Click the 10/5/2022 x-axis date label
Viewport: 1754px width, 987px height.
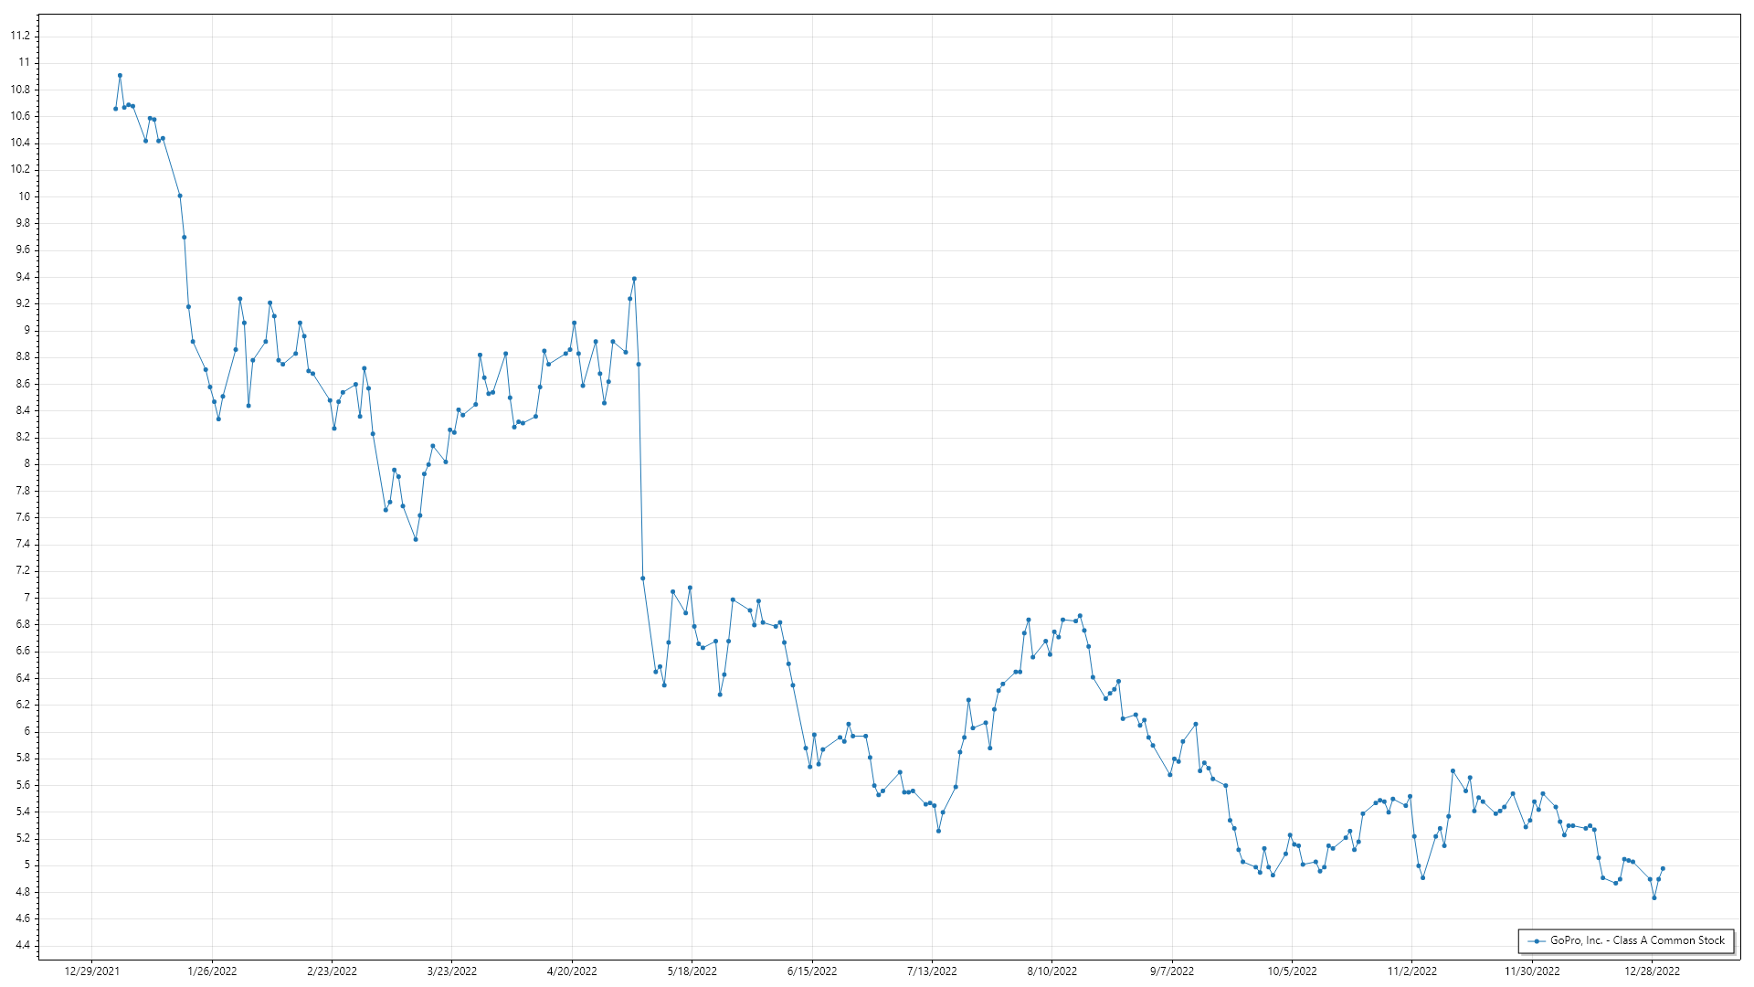(x=1292, y=971)
